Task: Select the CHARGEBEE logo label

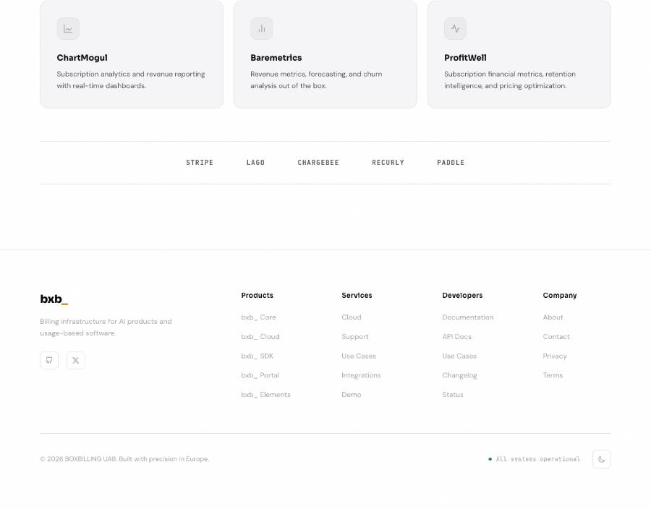Action: (318, 163)
